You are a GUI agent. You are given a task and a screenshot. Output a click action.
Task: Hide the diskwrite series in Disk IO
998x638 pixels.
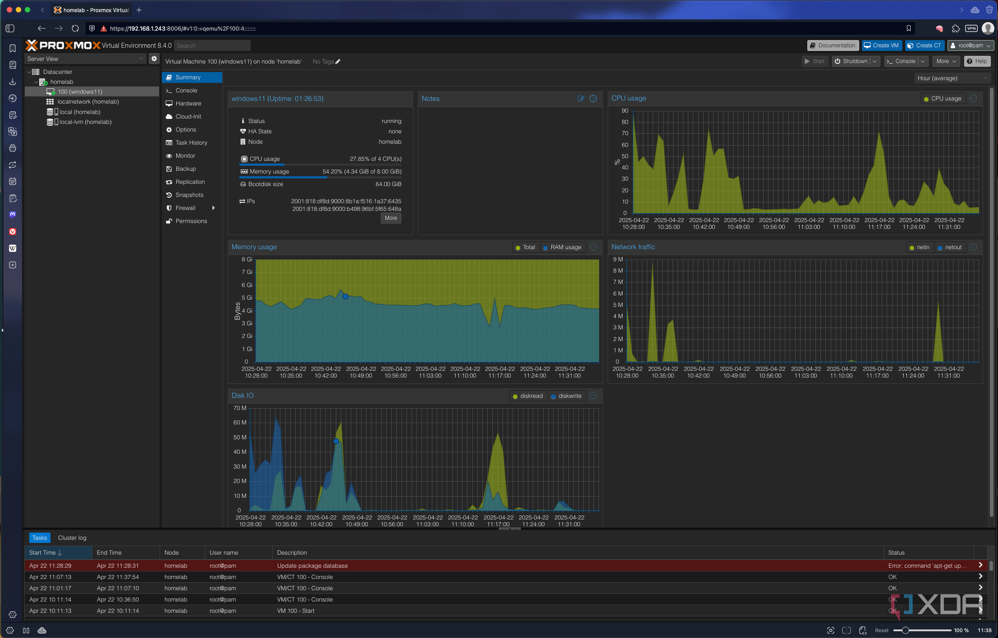pos(566,396)
